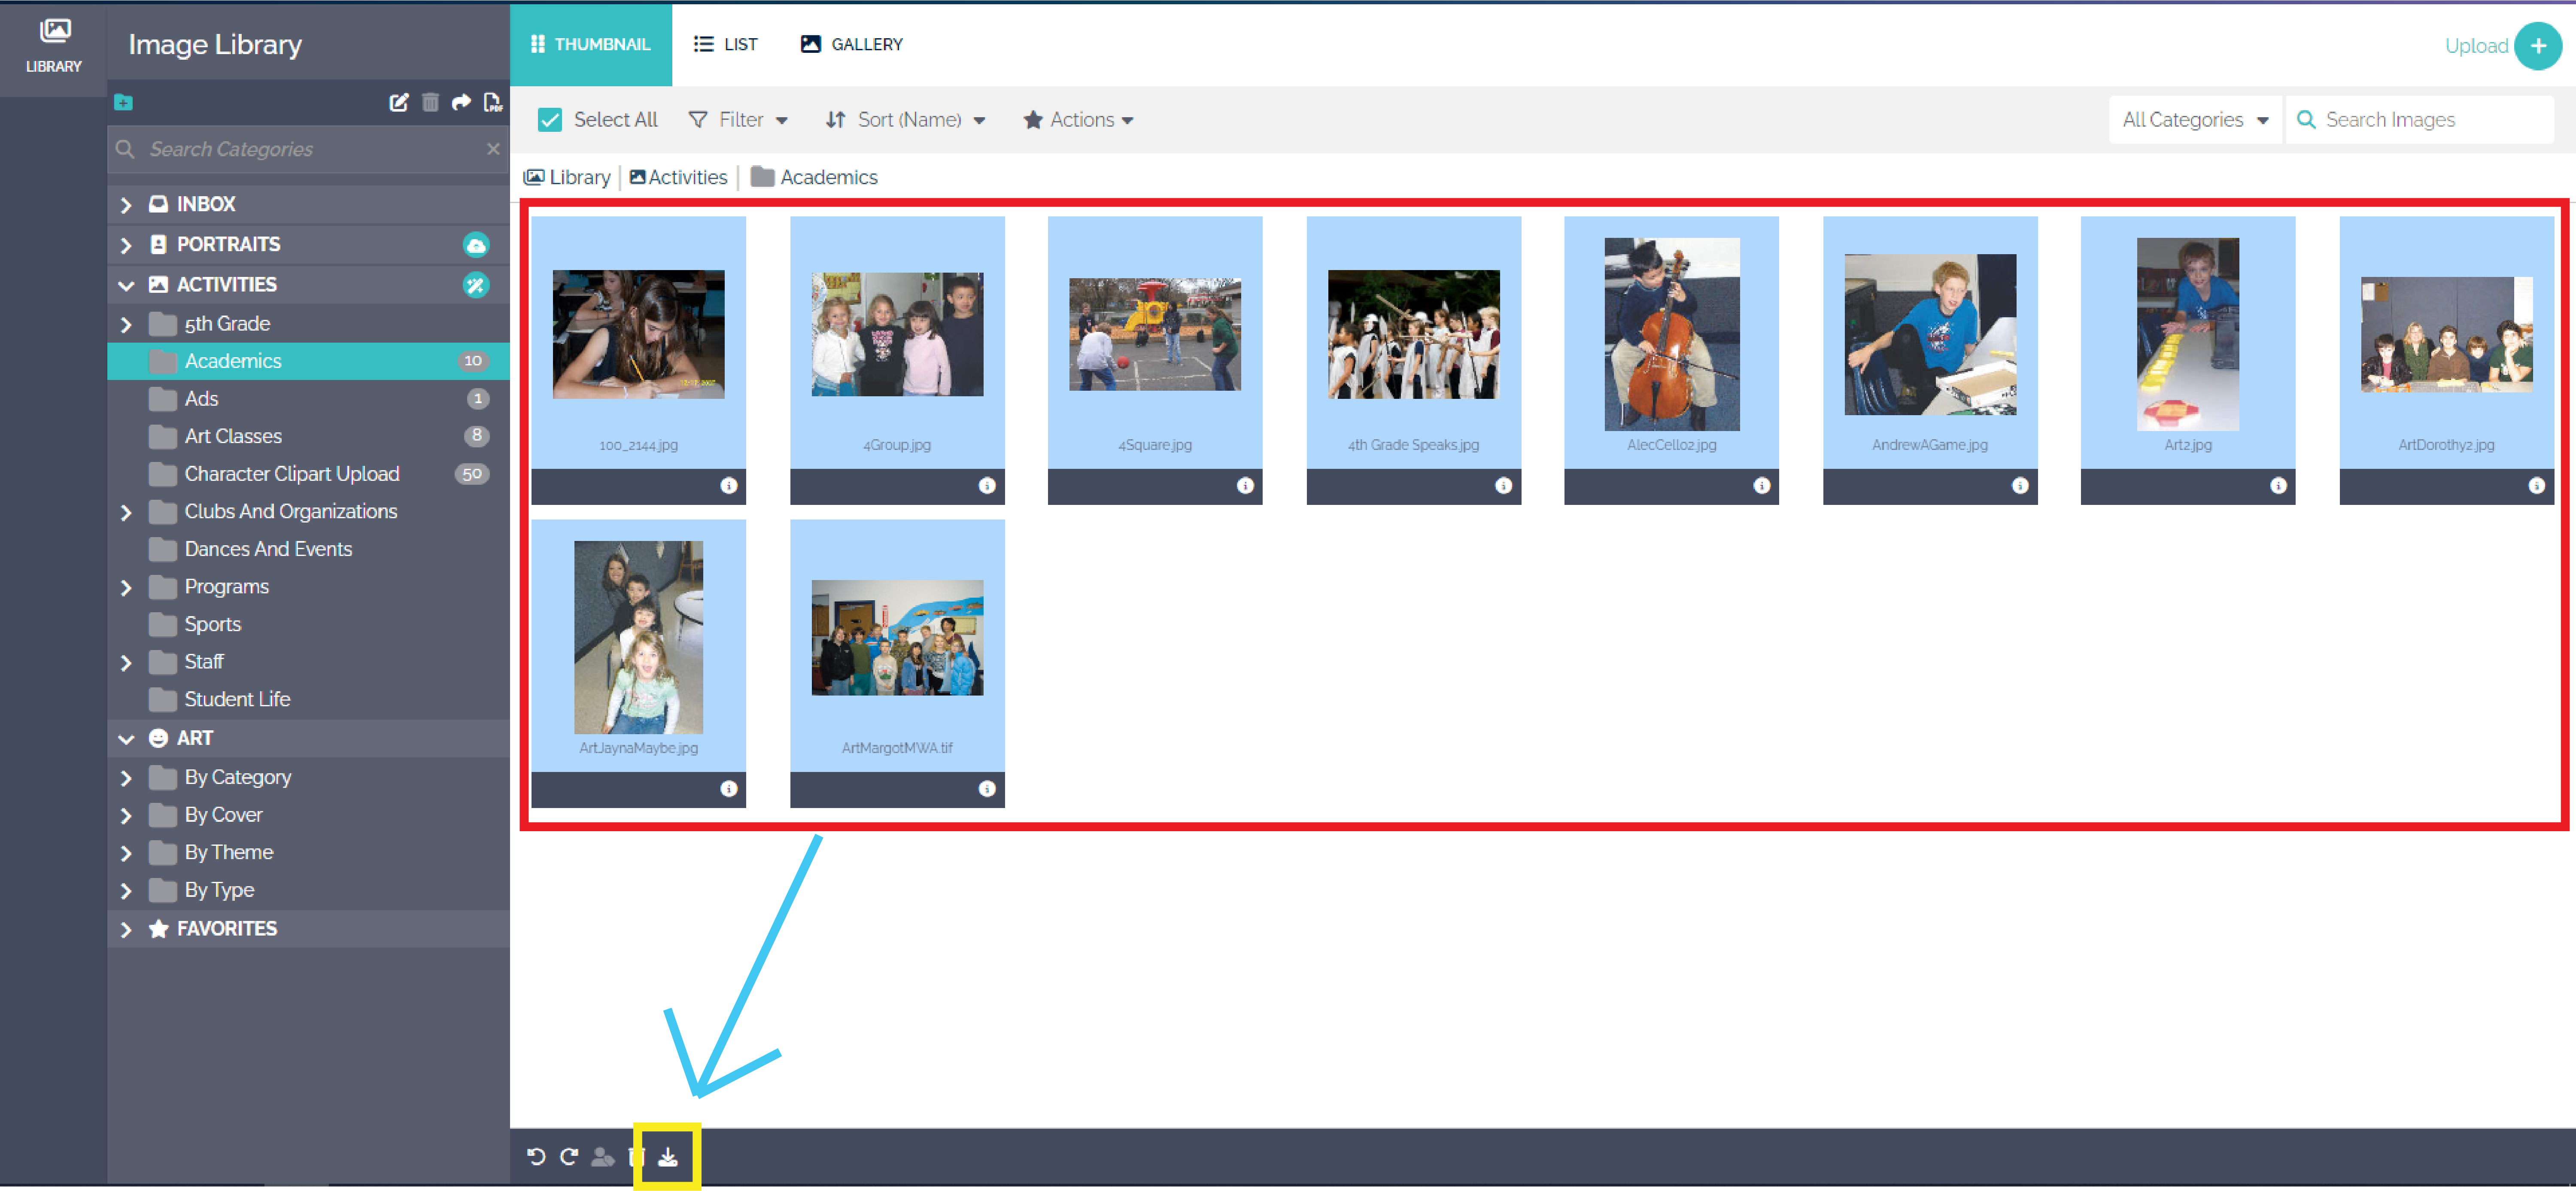Open info for 4Group.jpg
2576x1191 pixels.
click(987, 486)
